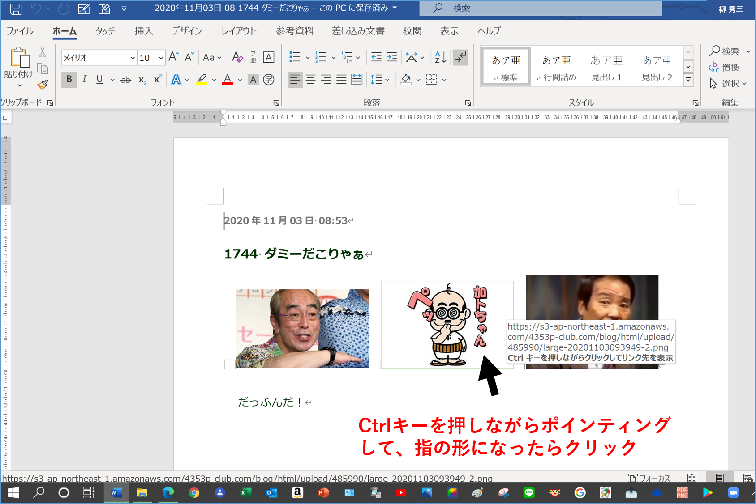Click the Paste clipboard icon
This screenshot has width=756, height=504.
point(20,57)
